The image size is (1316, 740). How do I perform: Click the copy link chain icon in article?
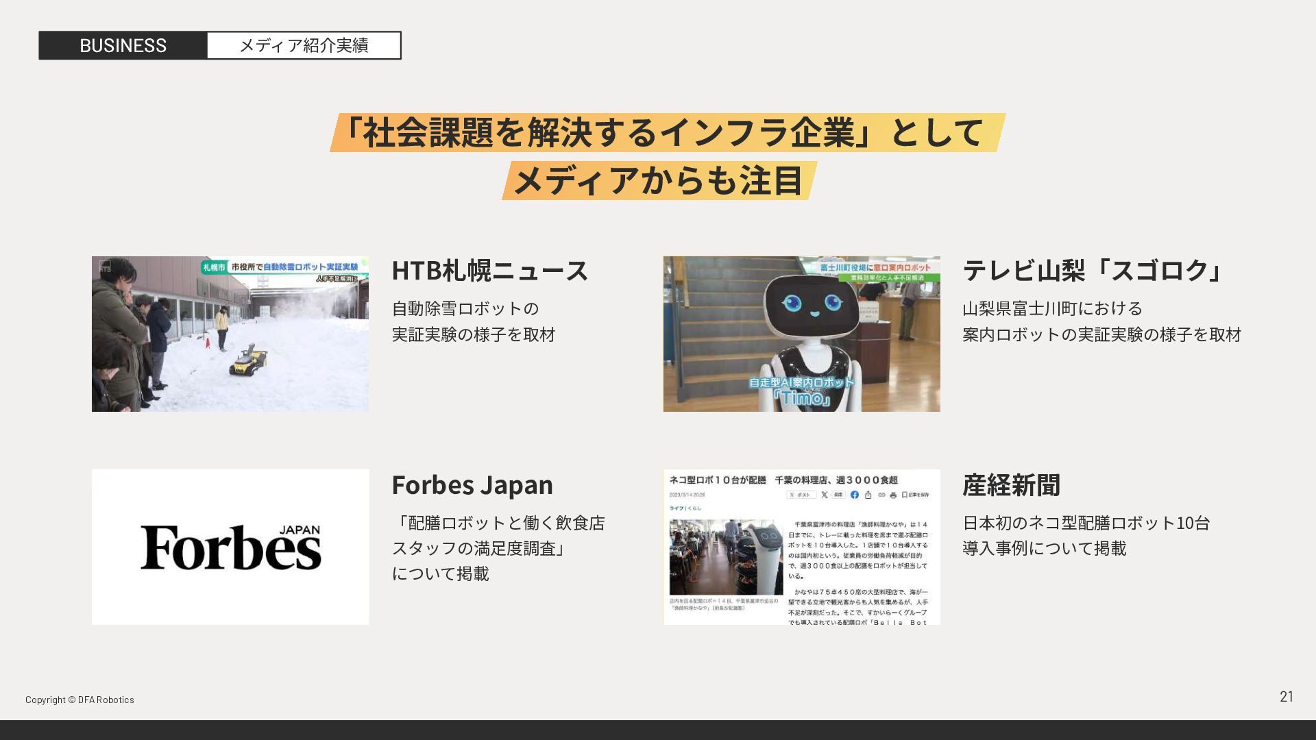[881, 495]
